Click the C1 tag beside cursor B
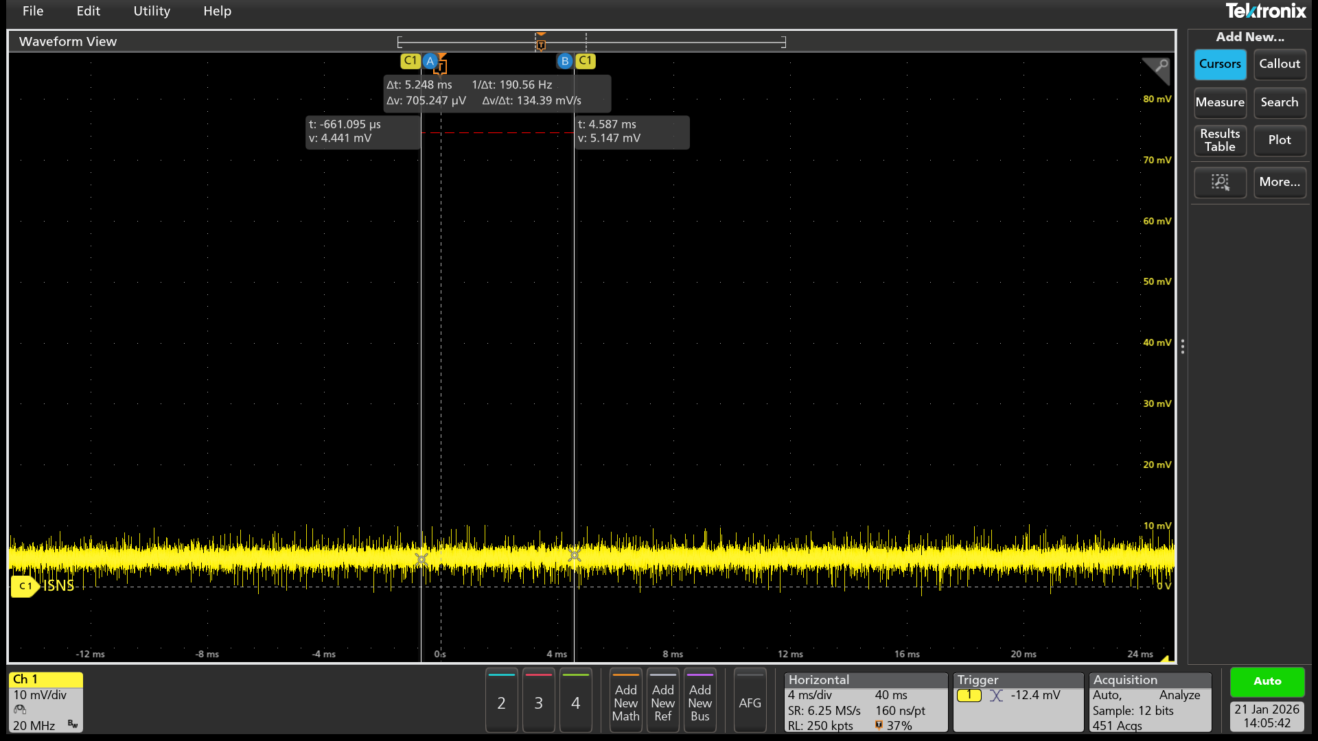Viewport: 1318px width, 741px height. pos(585,60)
